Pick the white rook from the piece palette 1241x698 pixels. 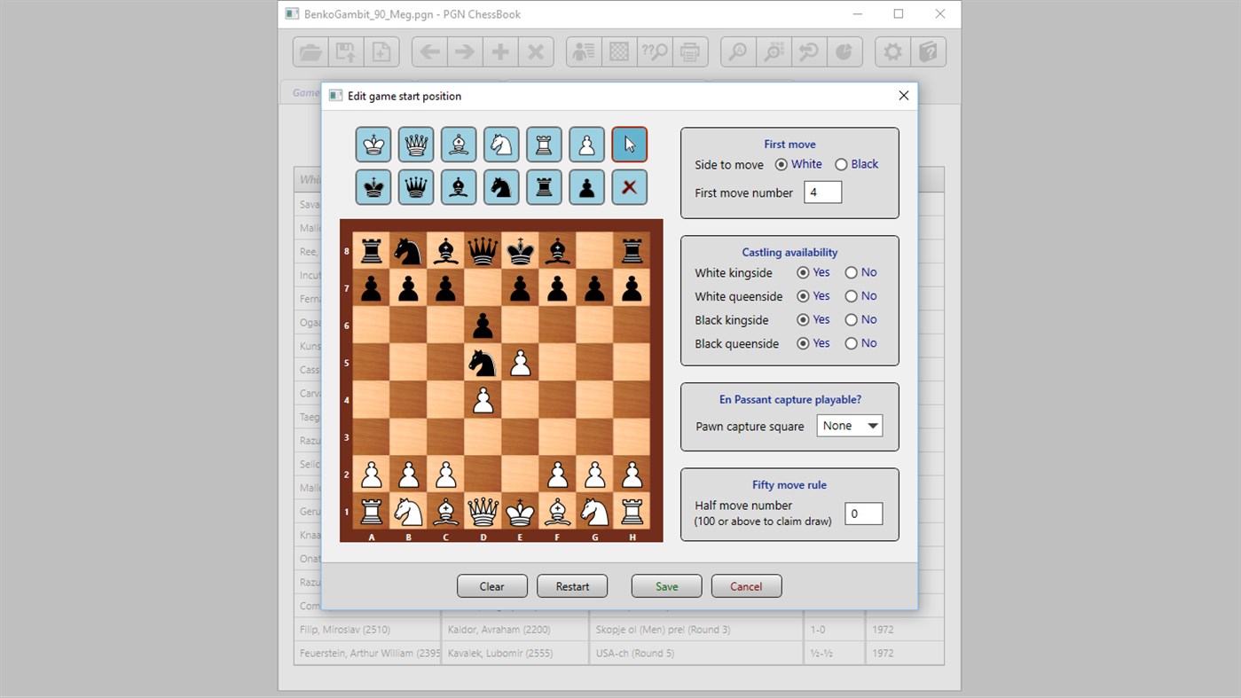[543, 144]
